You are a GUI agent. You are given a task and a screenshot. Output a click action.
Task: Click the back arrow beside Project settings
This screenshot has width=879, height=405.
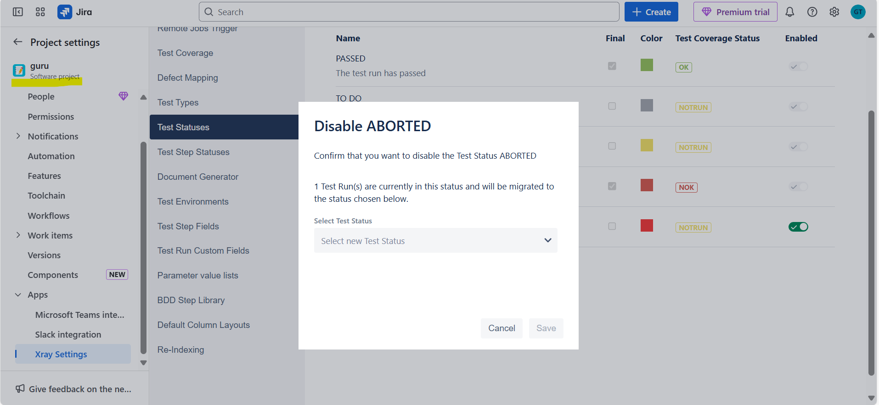(18, 42)
